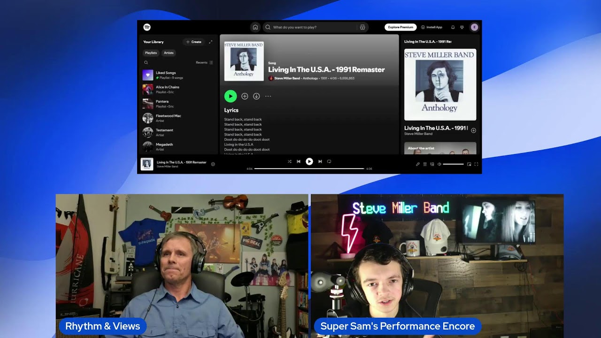Open Steve Miller Band in Now Playing panel

click(418, 134)
